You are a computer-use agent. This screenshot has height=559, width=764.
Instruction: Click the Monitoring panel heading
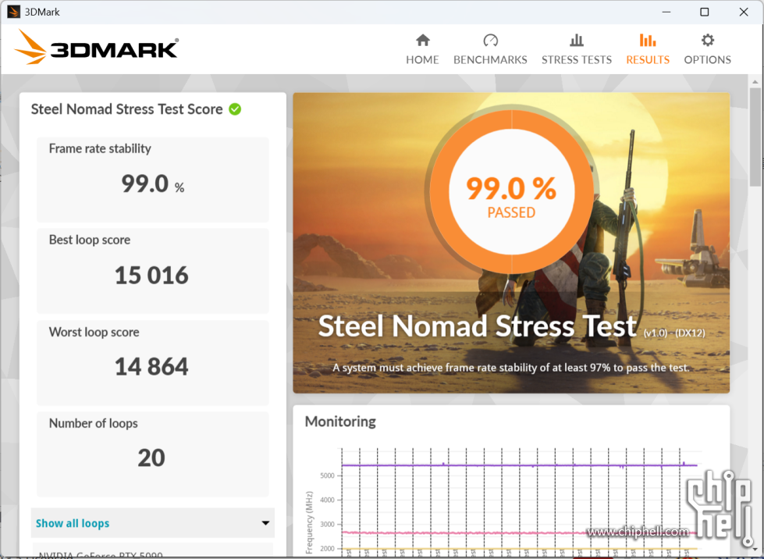(x=340, y=422)
